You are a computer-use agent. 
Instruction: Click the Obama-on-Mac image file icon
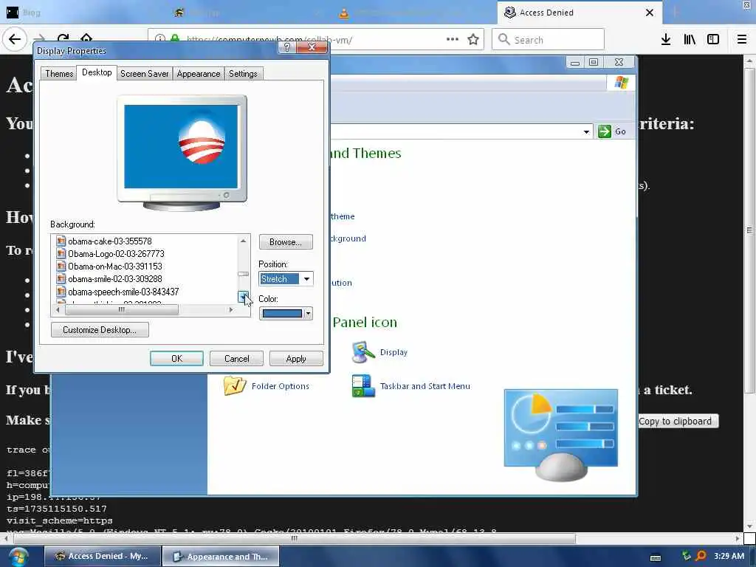pyautogui.click(x=61, y=266)
